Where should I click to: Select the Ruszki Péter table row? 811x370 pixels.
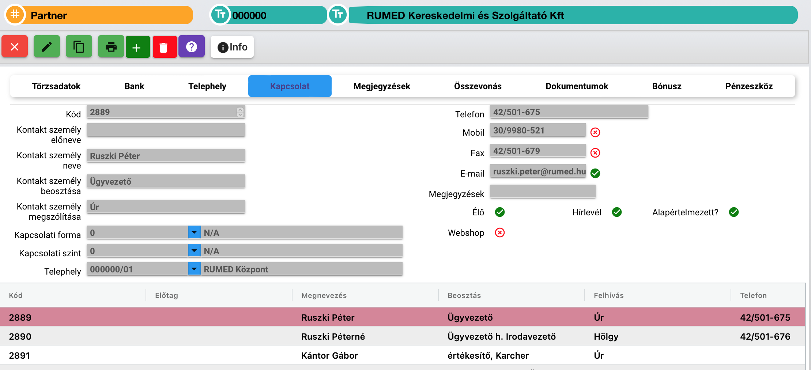[x=403, y=317]
